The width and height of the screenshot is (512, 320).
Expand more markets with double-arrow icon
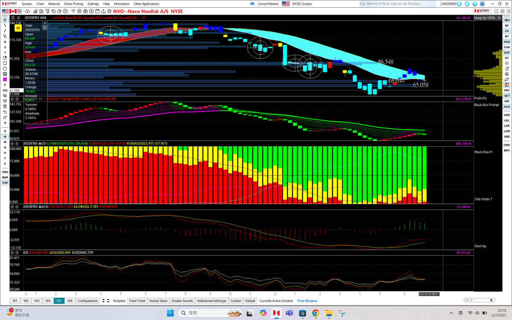(x=20, y=11)
